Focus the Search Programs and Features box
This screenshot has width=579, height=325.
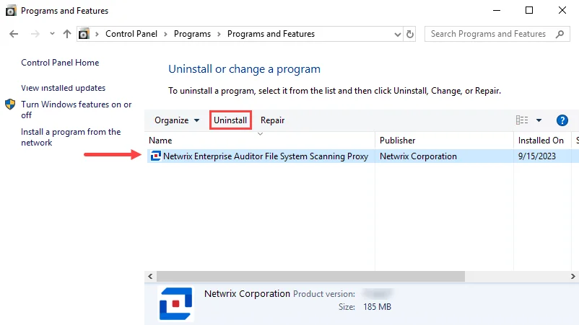tap(497, 34)
